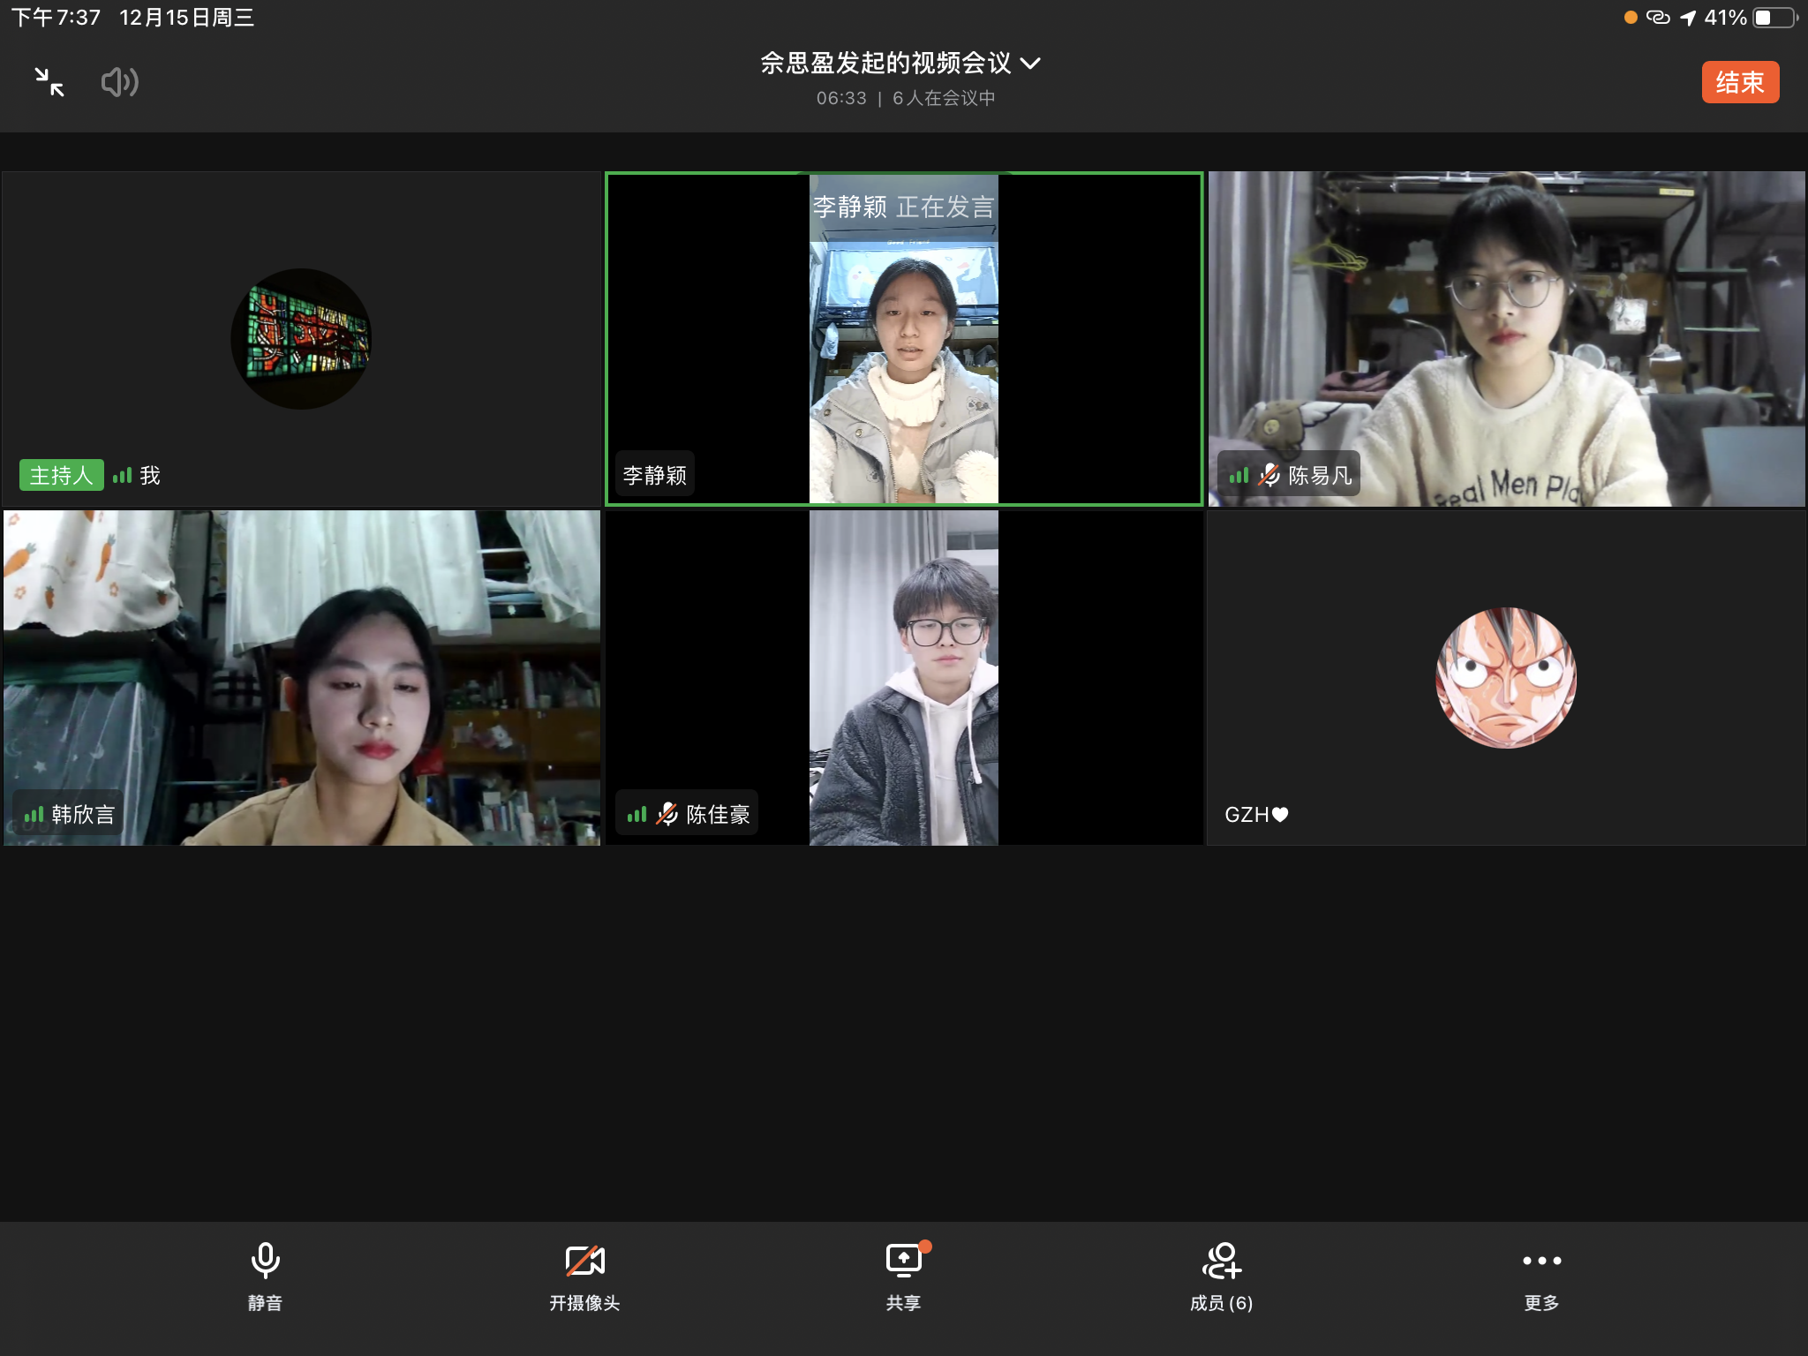The image size is (1808, 1356).
Task: Select 陈易凡's video tile
Action: click(1506, 339)
